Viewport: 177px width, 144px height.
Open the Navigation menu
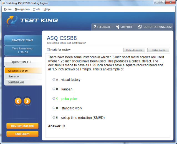pos(22,9)
